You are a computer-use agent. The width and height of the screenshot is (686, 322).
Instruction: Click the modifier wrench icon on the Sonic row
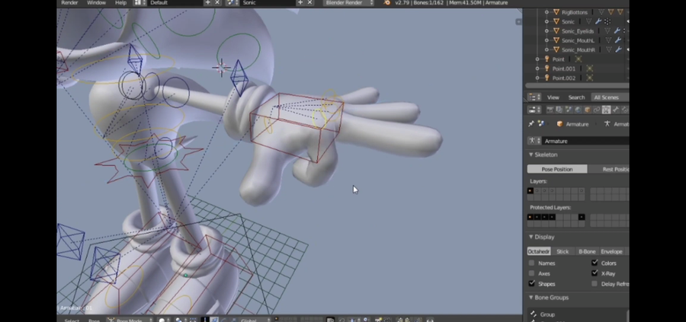tap(598, 21)
